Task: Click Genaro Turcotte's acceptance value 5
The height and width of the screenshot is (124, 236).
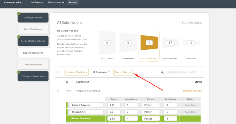Action: [131, 105]
